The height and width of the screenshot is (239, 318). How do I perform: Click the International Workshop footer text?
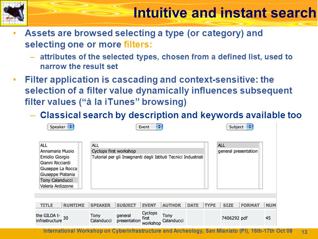pos(168,231)
